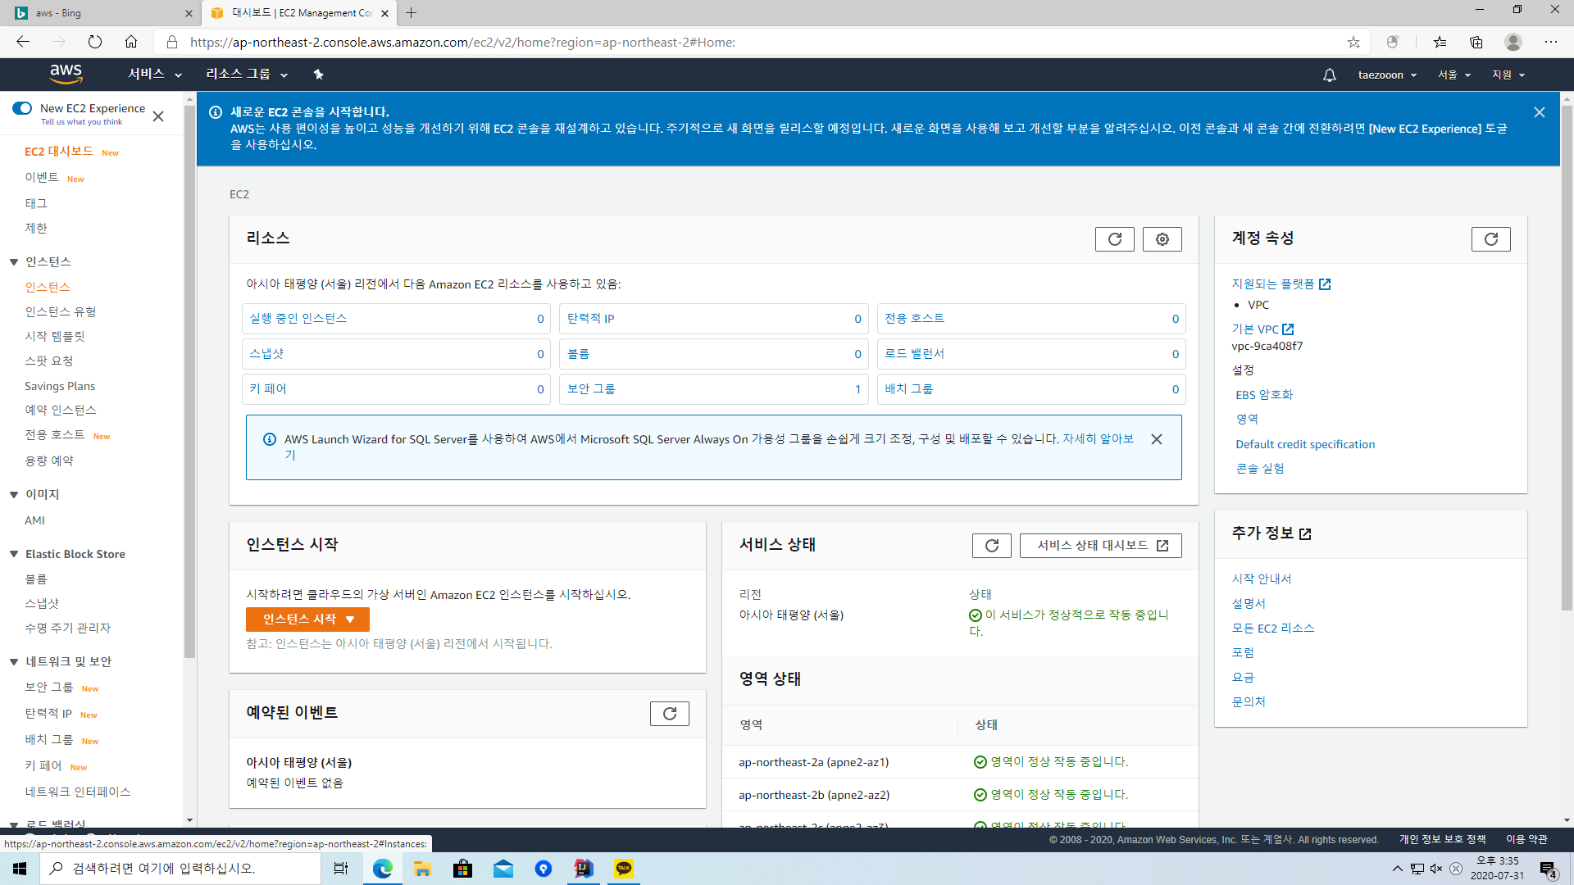The image size is (1574, 885).
Task: Refresh the 계정 속성 panel
Action: click(1490, 239)
